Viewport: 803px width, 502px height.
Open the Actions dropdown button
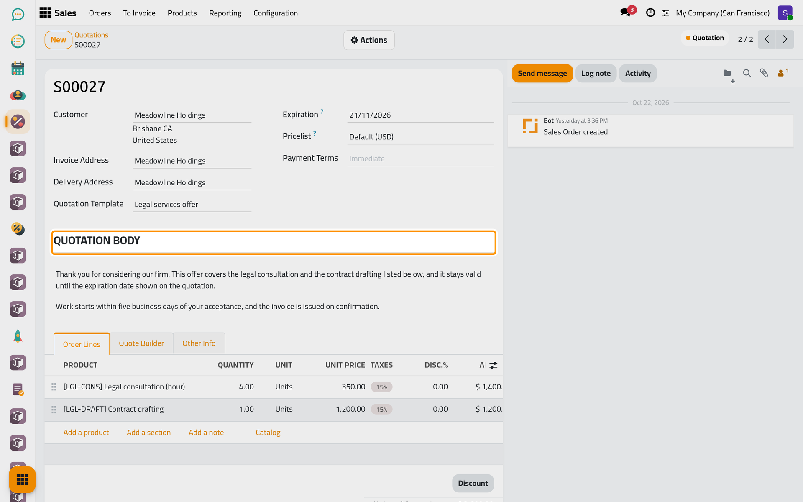point(369,40)
